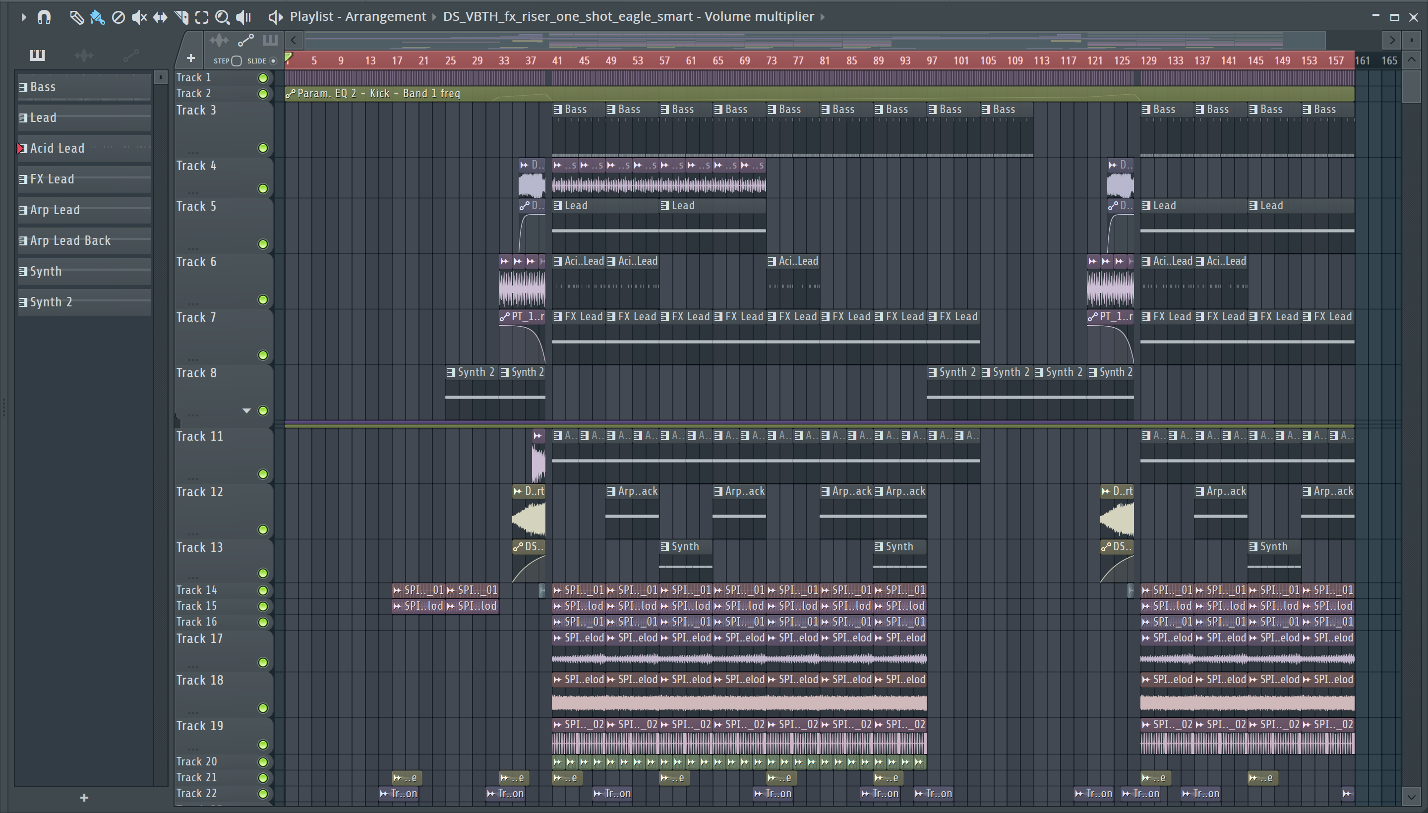This screenshot has height=813, width=1428.
Task: Add a new item with the plus tab
Action: 190,58
